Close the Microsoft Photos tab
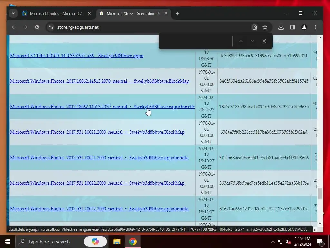 pos(89,13)
